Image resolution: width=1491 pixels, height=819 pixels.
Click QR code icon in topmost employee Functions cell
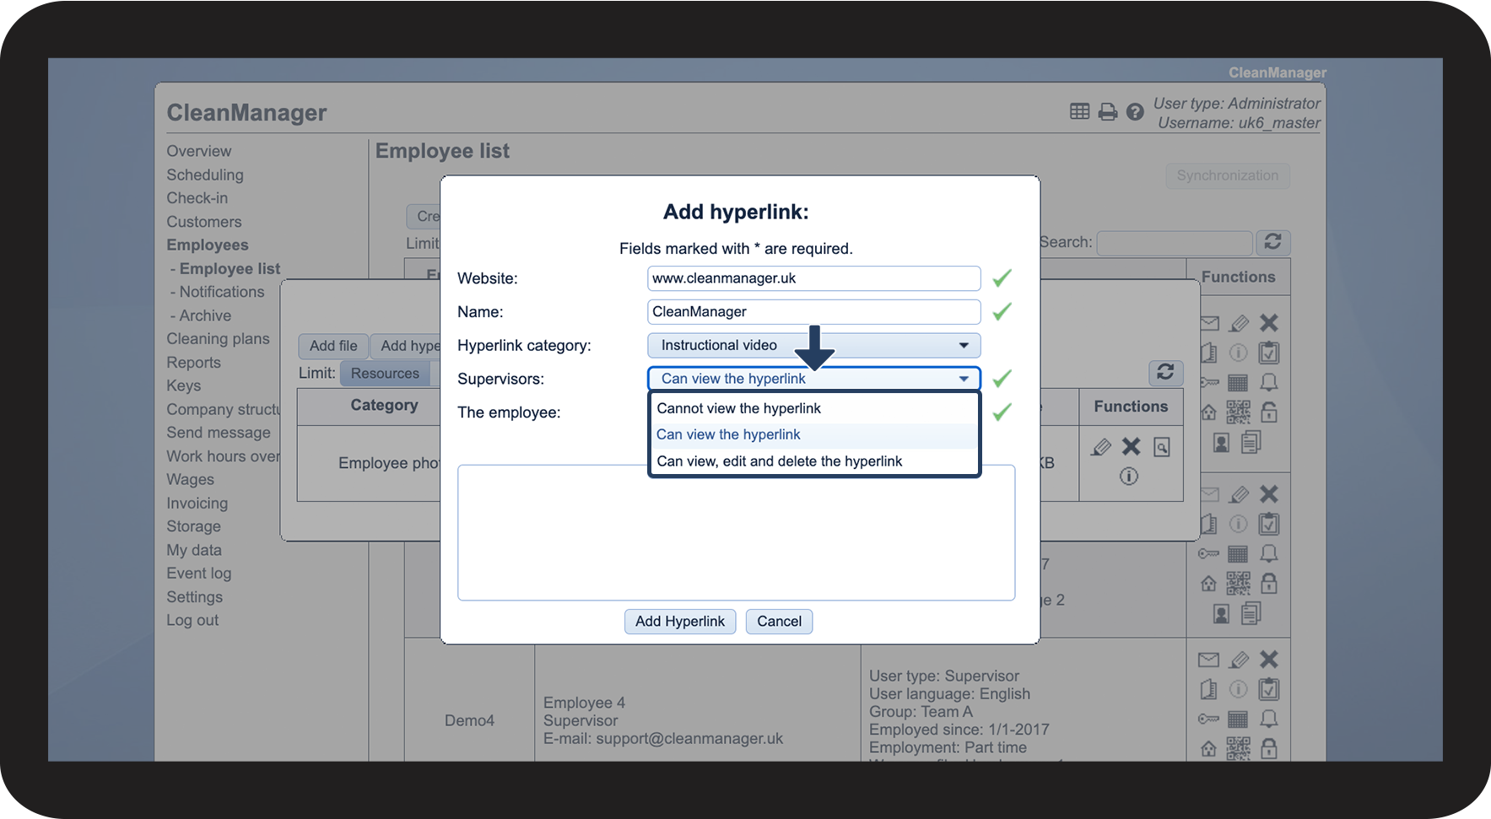1238,412
